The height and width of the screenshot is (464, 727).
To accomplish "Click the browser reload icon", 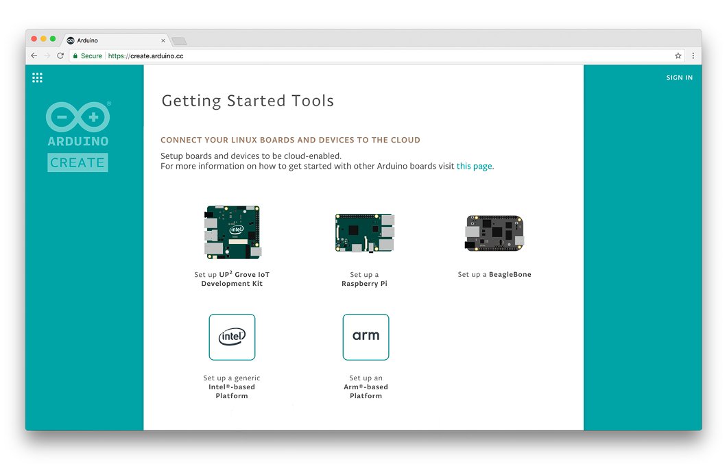I will [60, 56].
